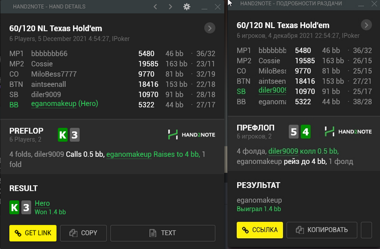Screen dimensions: 380x249
Task: Click the GET LINK button
Action: coord(33,233)
